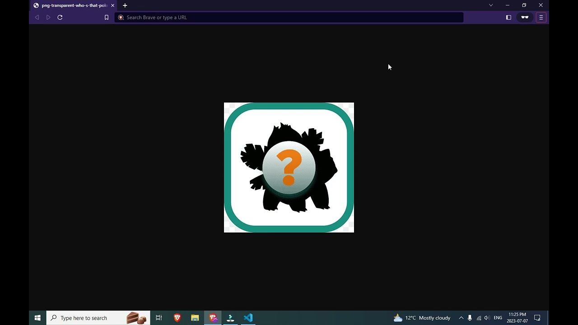The width and height of the screenshot is (578, 325).
Task: Open Visual Studio Code from the taskbar
Action: [x=248, y=318]
